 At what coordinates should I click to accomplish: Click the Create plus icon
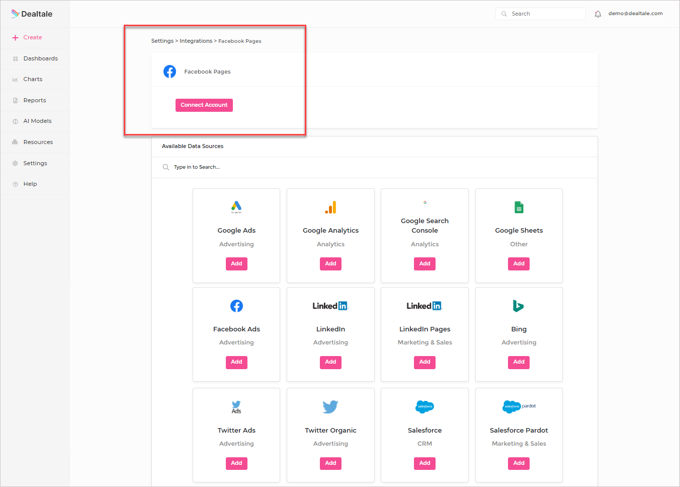(x=15, y=38)
